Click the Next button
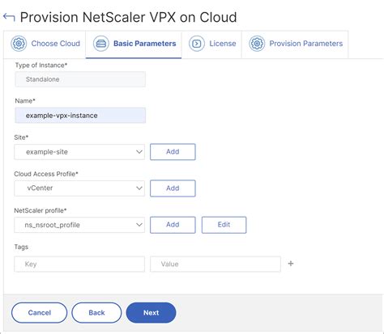 click(x=151, y=313)
